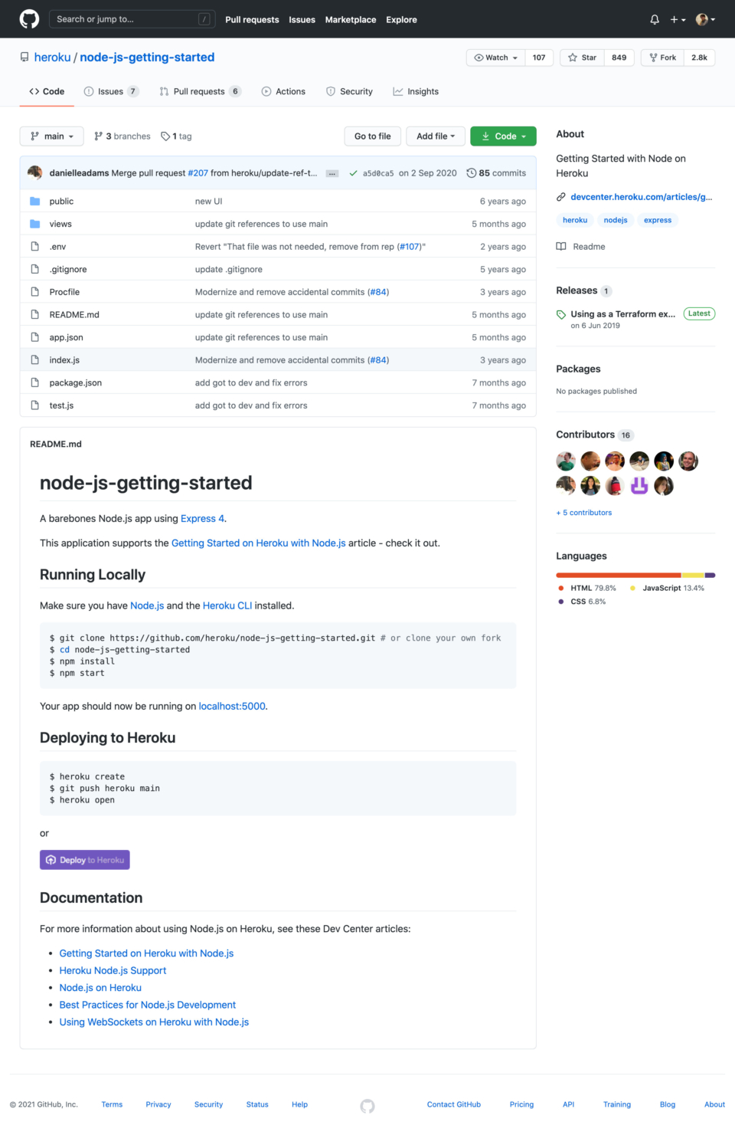Open notifications via the bell icon
Viewport: 735px width, 1145px height.
pos(655,19)
